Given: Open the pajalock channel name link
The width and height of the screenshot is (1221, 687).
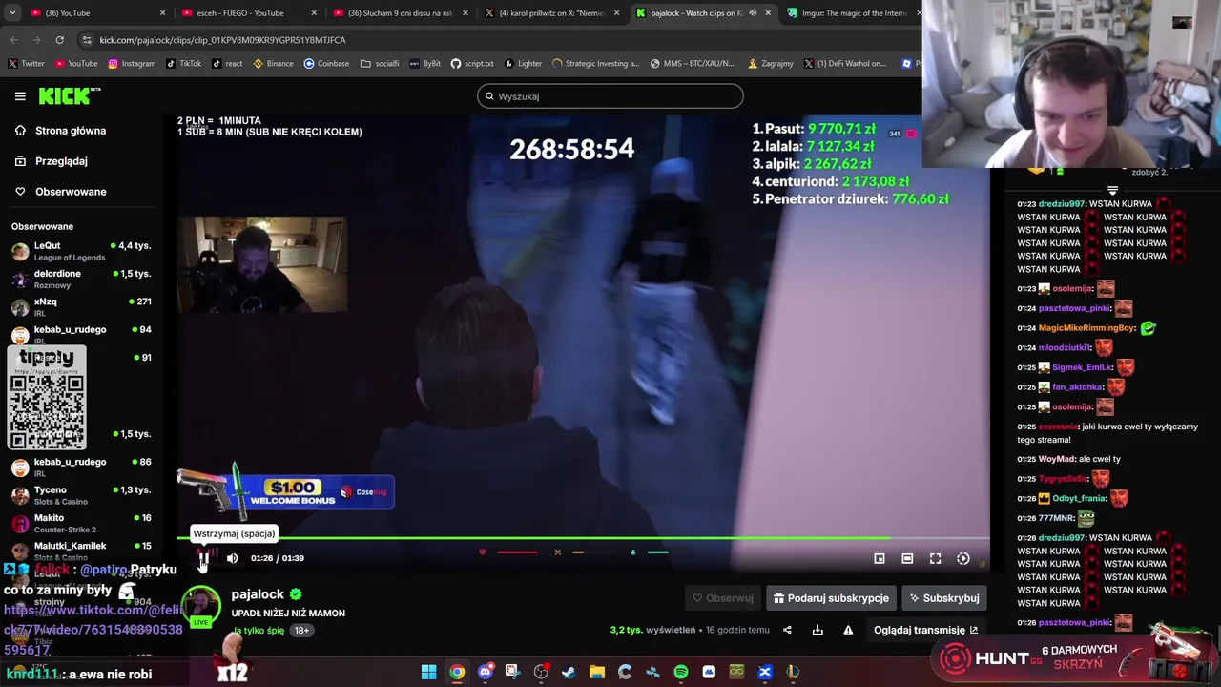Looking at the screenshot, I should (x=258, y=594).
